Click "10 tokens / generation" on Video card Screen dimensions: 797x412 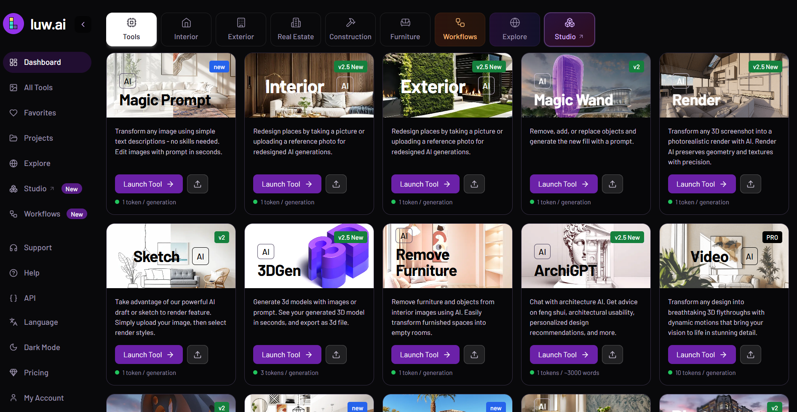point(706,373)
